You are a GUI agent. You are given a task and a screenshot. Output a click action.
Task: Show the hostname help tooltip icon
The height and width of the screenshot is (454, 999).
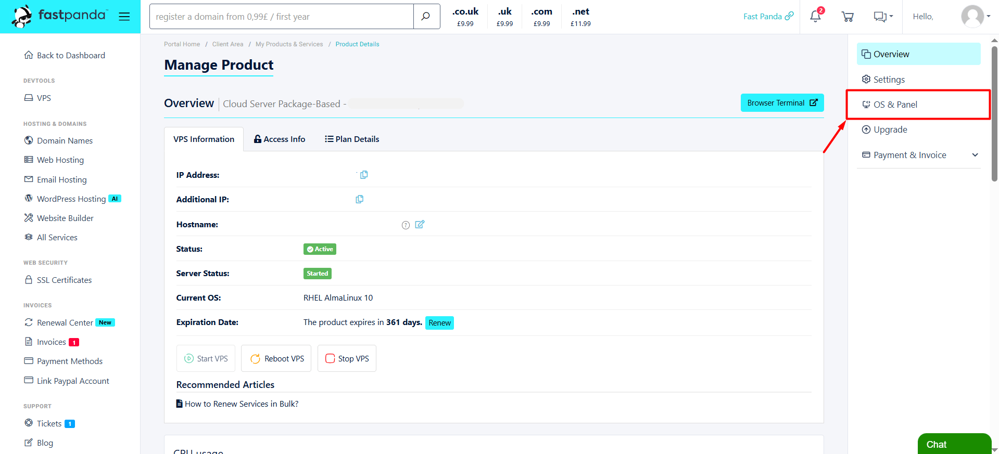click(x=406, y=225)
